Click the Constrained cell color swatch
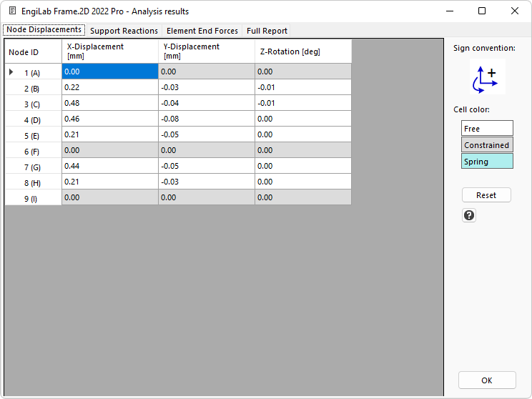Viewport: 532px width, 399px height. (x=486, y=145)
